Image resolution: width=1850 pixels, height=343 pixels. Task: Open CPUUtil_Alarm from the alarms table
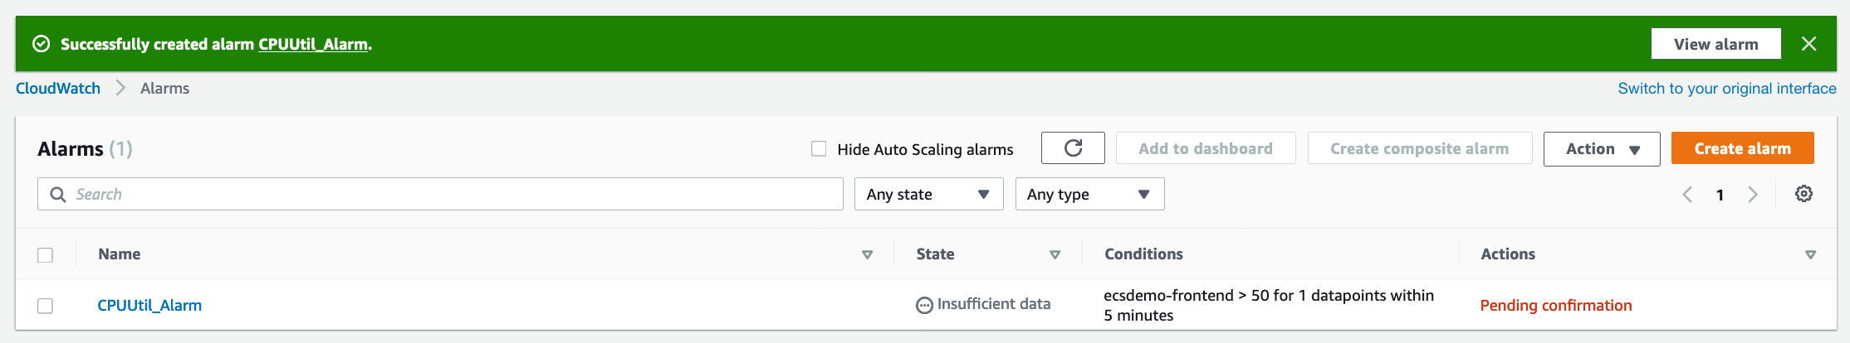pyautogui.click(x=149, y=306)
